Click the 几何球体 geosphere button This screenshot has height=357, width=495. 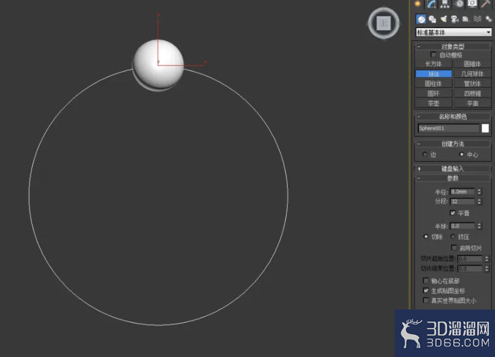472,74
